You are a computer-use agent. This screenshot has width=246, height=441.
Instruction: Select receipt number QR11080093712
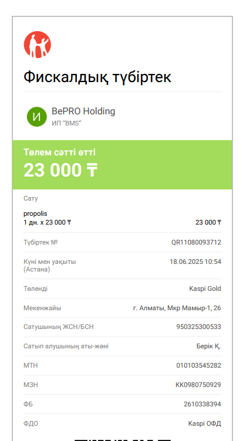(x=196, y=242)
